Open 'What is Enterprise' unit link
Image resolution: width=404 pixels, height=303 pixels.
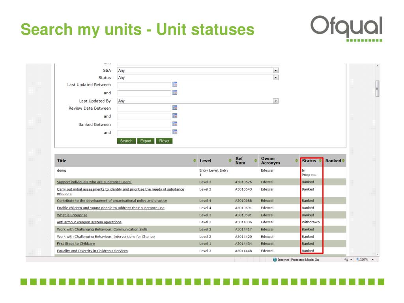click(72, 215)
